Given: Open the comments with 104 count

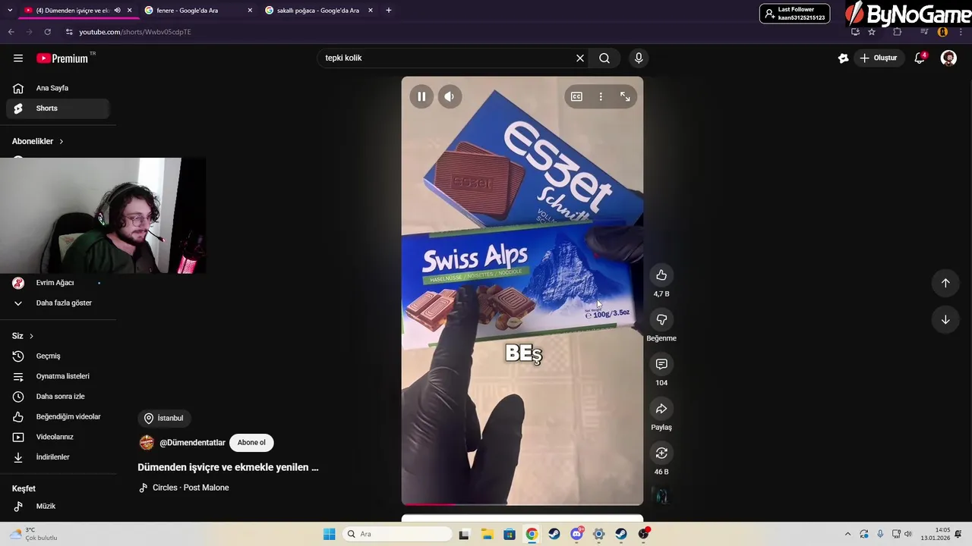Looking at the screenshot, I should tap(661, 365).
